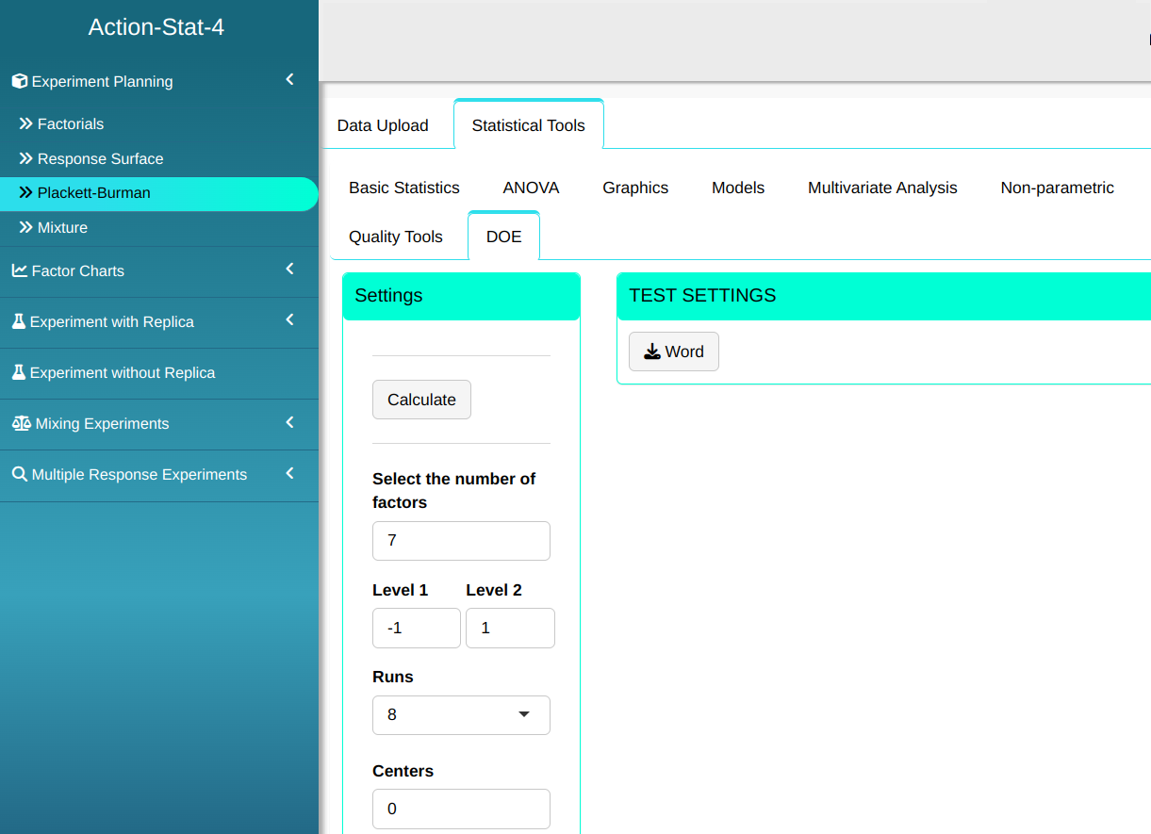Click the flask icon for Experiment without Replica

click(19, 372)
